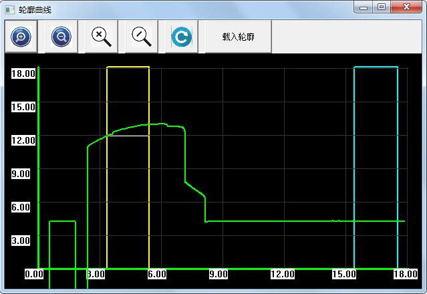Click the zoom in magnifier icon
The height and width of the screenshot is (294, 427).
pyautogui.click(x=21, y=37)
